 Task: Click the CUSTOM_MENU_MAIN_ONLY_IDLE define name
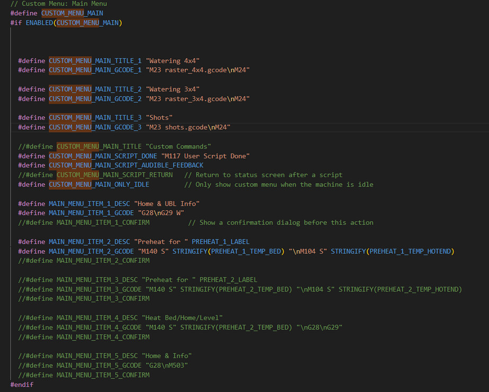[99, 185]
